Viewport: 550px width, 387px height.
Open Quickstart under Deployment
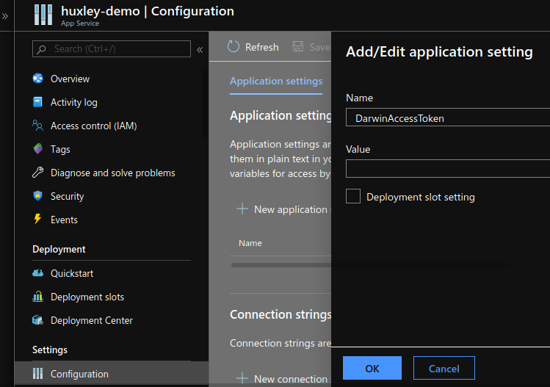(72, 273)
